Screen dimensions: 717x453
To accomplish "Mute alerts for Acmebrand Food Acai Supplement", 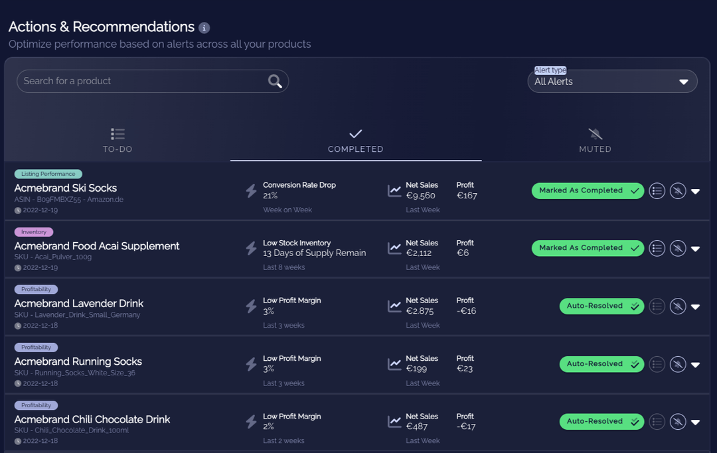I will click(678, 249).
